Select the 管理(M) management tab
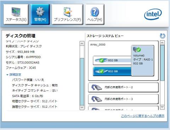 40,14
